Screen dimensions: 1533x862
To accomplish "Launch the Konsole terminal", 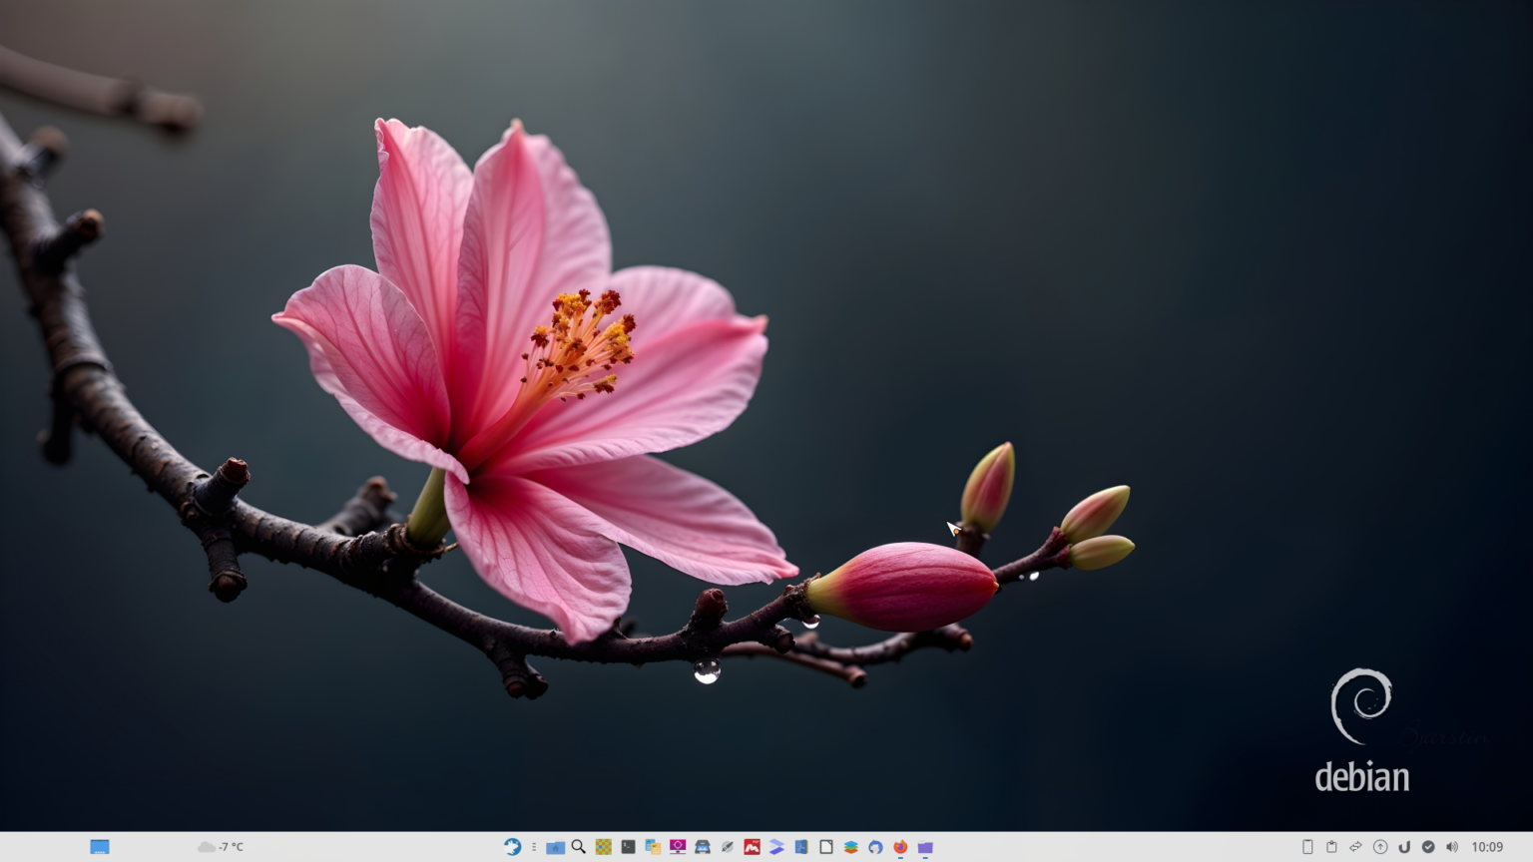I will pos(627,847).
